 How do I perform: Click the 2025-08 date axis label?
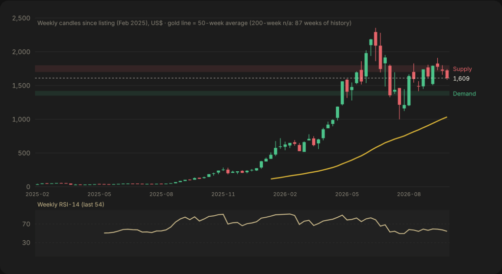(161, 194)
